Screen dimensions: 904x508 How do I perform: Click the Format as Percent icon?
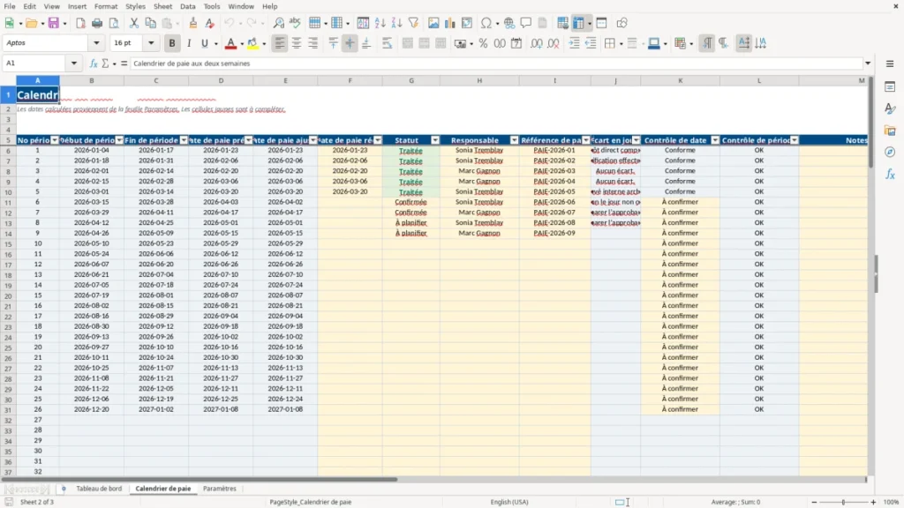483,43
